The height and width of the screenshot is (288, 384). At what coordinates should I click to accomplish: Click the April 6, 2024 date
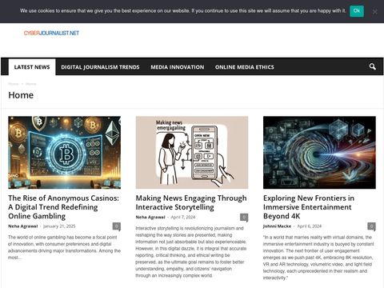(310, 226)
